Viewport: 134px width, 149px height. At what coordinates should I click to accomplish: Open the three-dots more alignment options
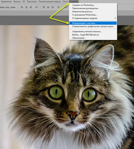[66, 7]
